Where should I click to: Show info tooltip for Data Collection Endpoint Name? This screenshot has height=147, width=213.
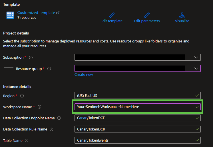click(x=59, y=118)
